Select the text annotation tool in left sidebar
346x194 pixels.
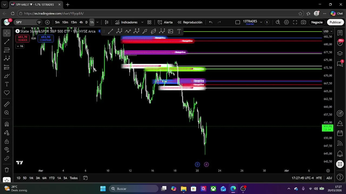point(7,84)
